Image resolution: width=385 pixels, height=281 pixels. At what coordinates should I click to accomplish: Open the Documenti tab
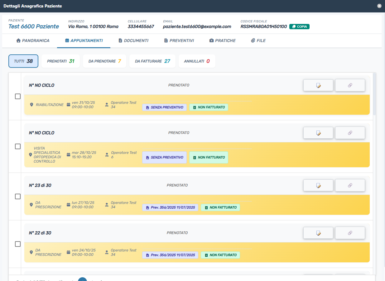pyautogui.click(x=133, y=40)
